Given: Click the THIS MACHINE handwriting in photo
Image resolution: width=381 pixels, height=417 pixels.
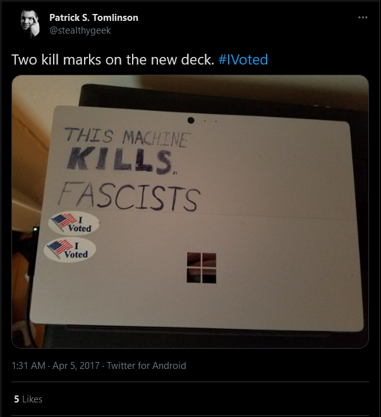Looking at the screenshot, I should [128, 137].
